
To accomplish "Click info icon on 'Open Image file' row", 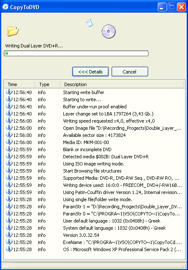I will pyautogui.click(x=9, y=128).
